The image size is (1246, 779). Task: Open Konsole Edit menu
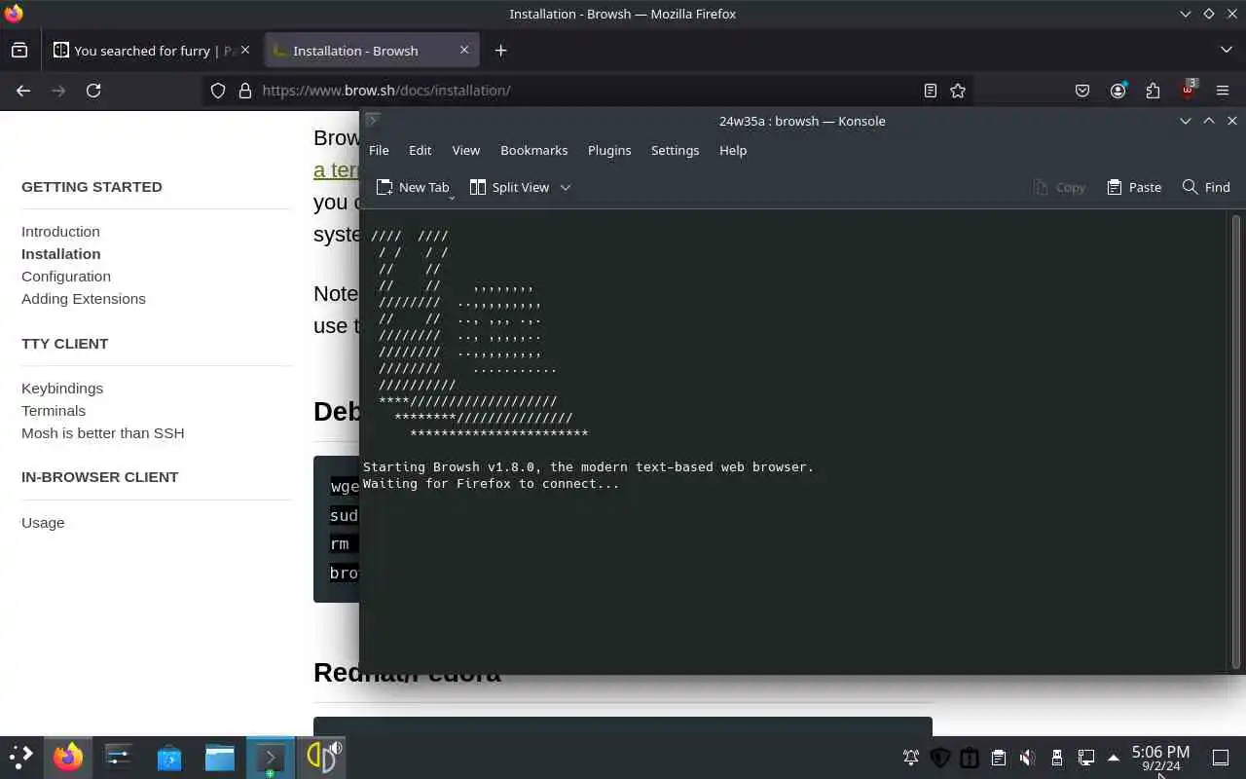click(420, 150)
